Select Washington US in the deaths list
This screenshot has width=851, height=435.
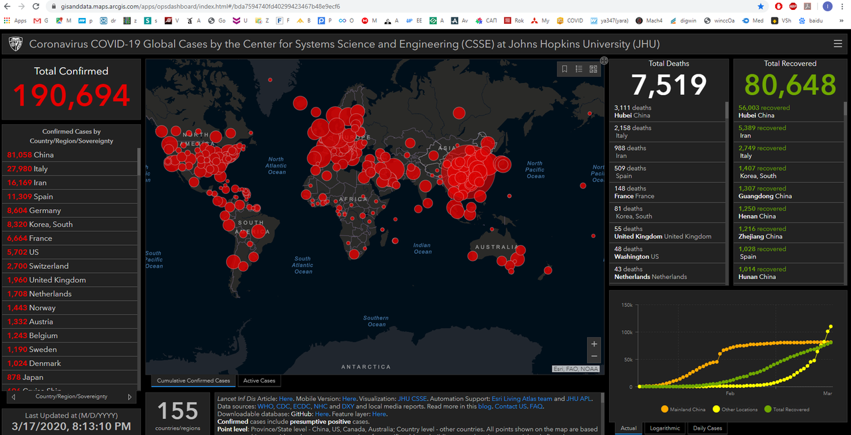point(668,253)
